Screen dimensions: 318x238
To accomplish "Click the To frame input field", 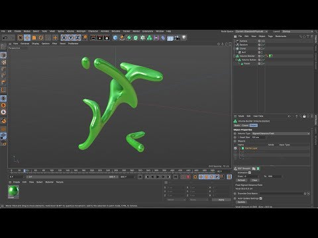I will pos(274,177).
